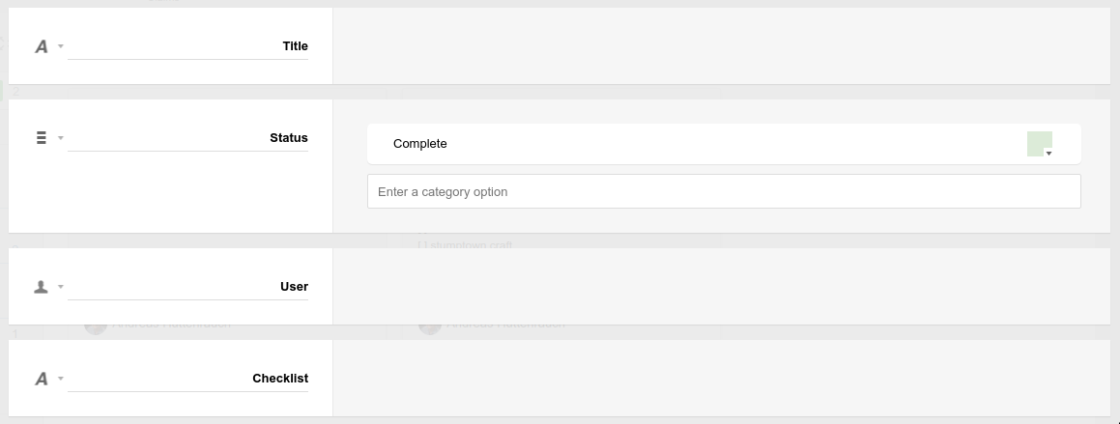Viewport: 1120px width, 424px height.
Task: Click the empty settings area of the Checklist row
Action: coord(721,379)
